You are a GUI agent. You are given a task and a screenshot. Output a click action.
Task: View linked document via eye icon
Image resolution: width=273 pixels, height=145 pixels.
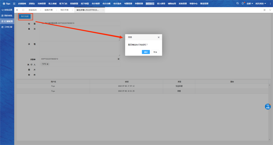(119, 59)
